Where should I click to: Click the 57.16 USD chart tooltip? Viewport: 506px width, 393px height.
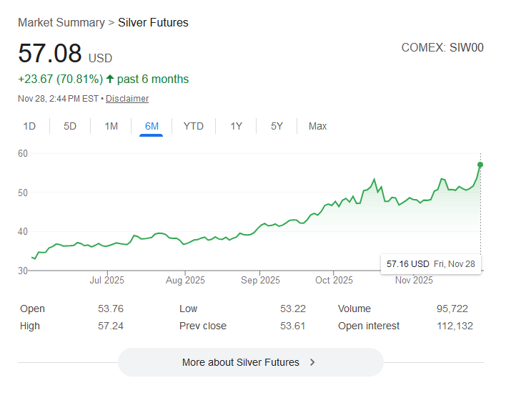(430, 264)
